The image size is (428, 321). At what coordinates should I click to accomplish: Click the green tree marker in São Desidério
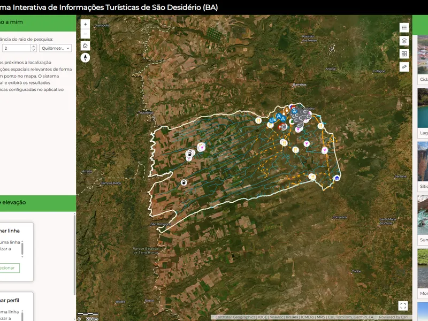click(x=292, y=121)
